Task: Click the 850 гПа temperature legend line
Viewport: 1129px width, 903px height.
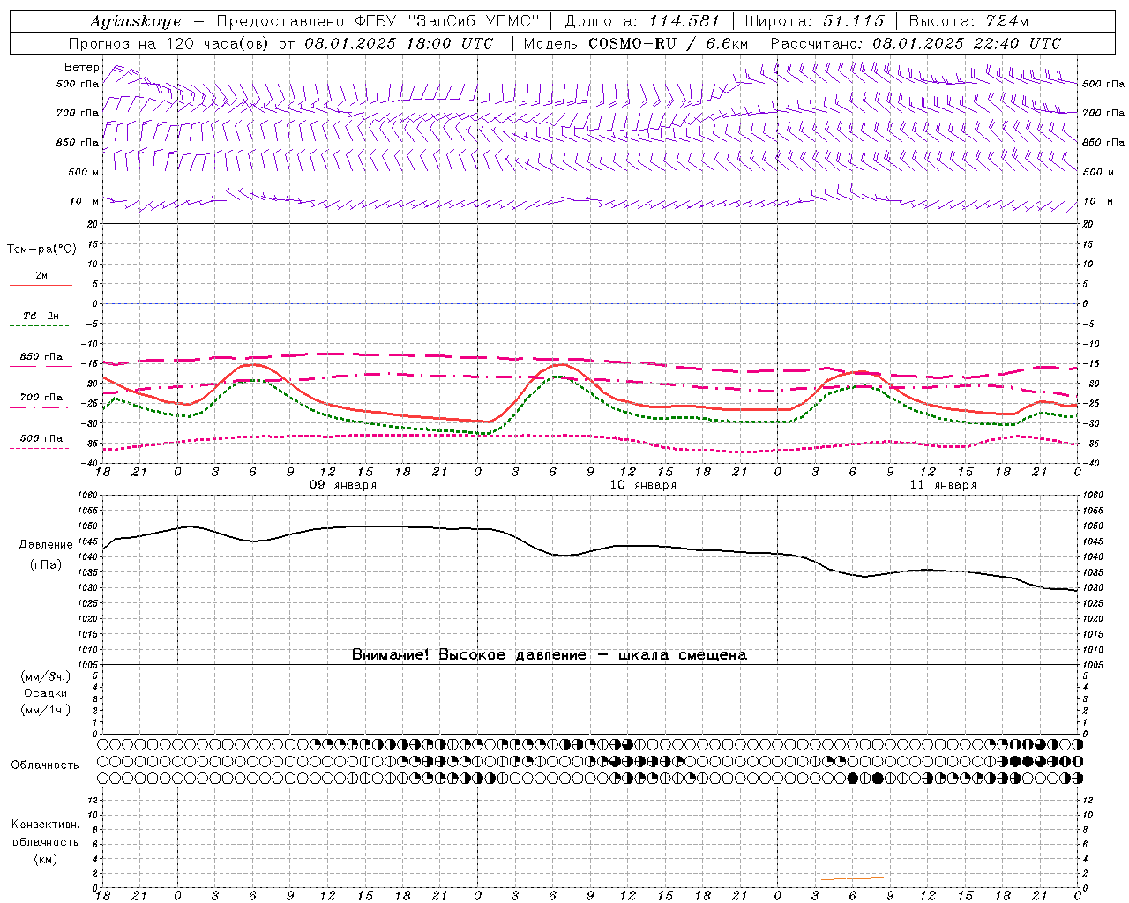Action: pyautogui.click(x=41, y=367)
